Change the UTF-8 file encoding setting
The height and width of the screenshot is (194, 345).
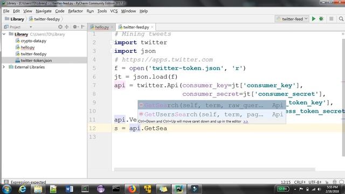315,182
